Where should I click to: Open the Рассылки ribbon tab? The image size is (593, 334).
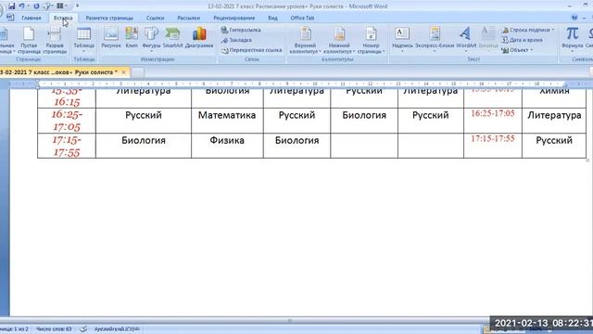(189, 18)
